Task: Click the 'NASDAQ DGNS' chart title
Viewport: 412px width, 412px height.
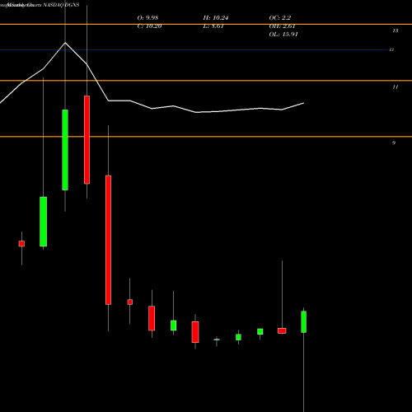Action: (x=61, y=5)
